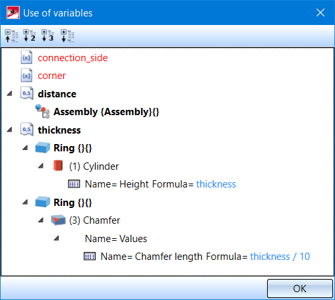Close the Use of variables dialog
The image size is (335, 300).
click(x=320, y=12)
